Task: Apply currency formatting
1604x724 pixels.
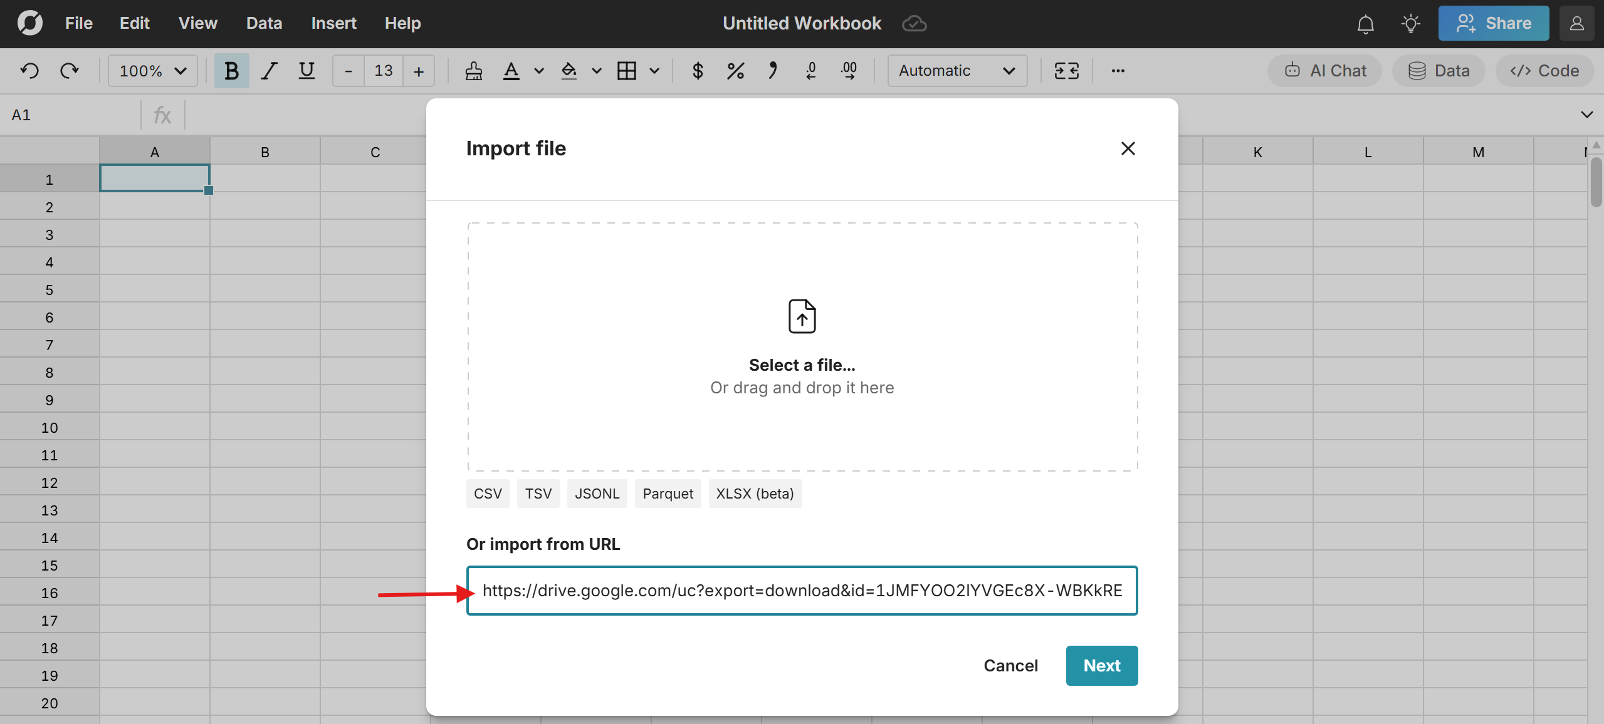Action: click(698, 71)
